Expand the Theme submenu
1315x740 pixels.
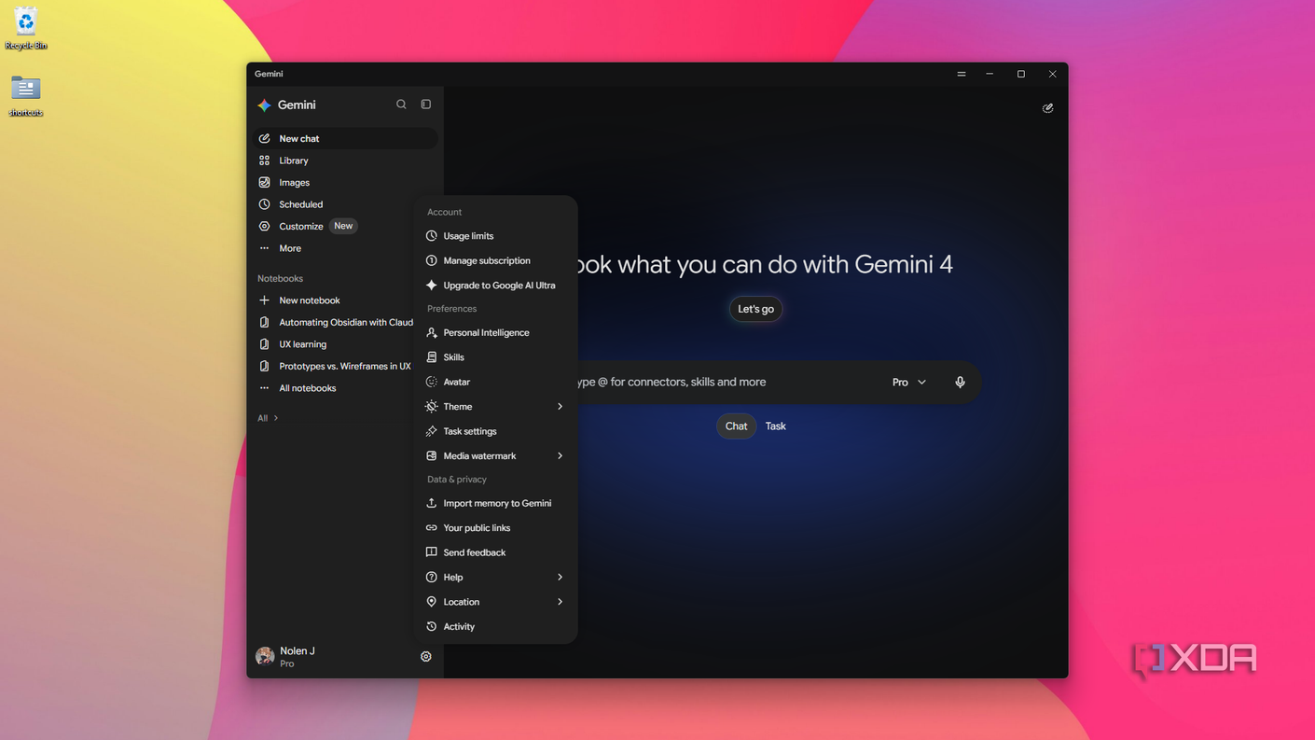pyautogui.click(x=496, y=407)
